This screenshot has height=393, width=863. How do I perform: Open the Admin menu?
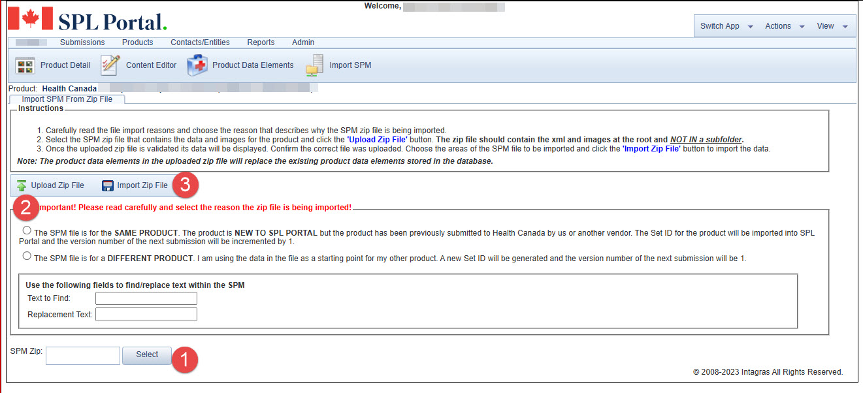click(x=303, y=42)
